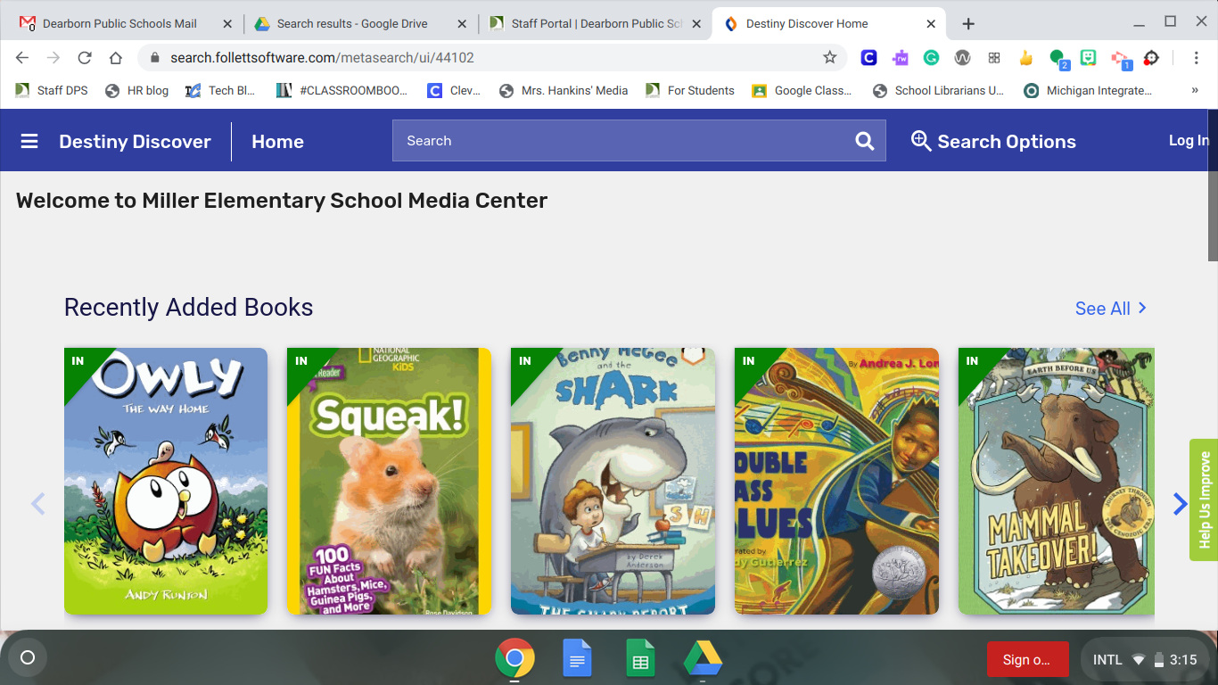
Task: Open the School Librarians U... bookmark
Action: pos(939,90)
